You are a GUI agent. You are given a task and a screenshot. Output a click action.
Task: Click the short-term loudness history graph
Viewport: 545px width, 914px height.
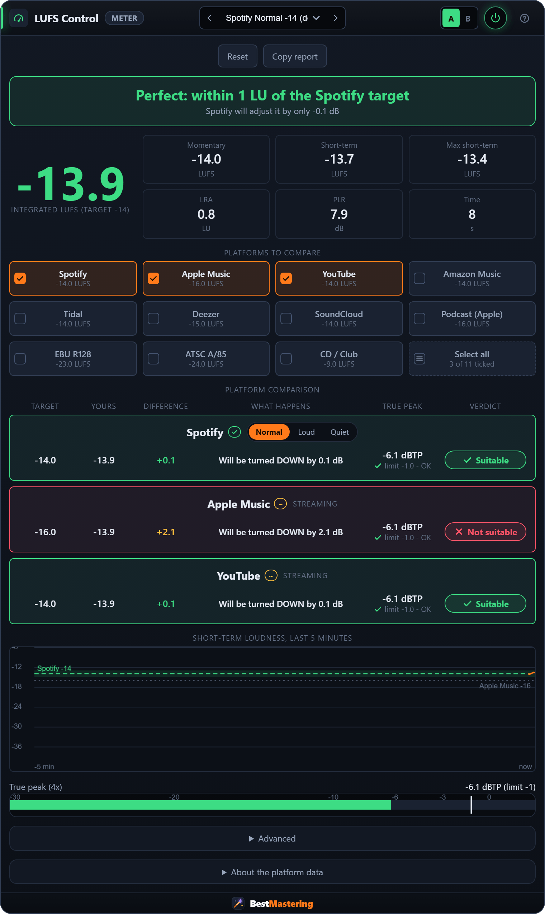pyautogui.click(x=272, y=709)
